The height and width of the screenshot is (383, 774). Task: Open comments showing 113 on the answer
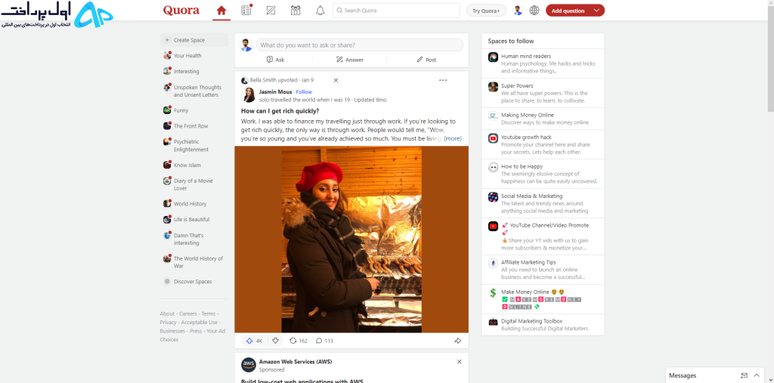(x=325, y=341)
